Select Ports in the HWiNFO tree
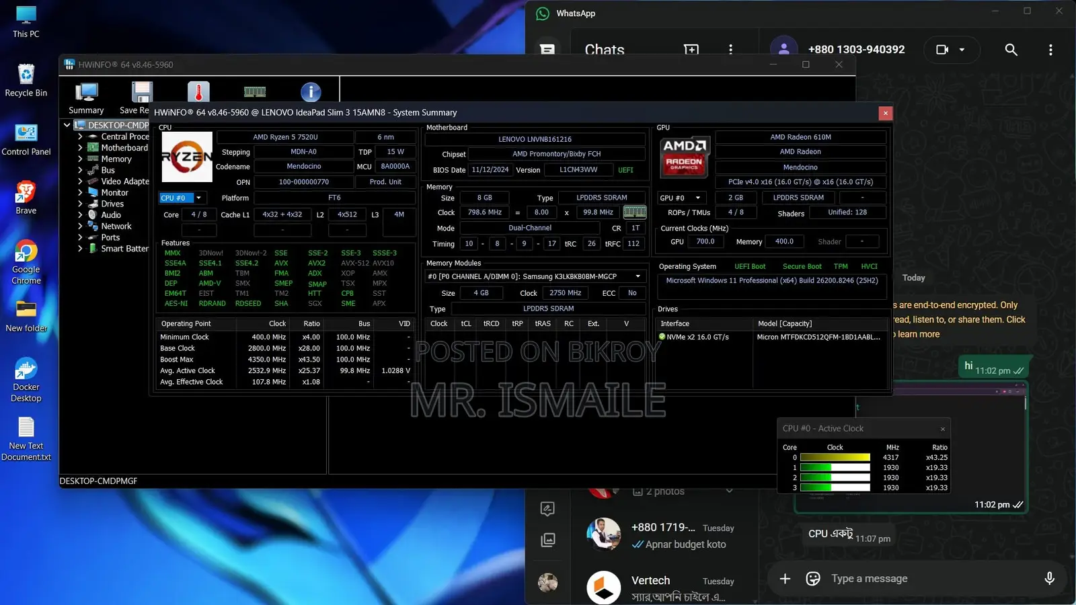Screen dimensions: 1076x605 [110, 237]
